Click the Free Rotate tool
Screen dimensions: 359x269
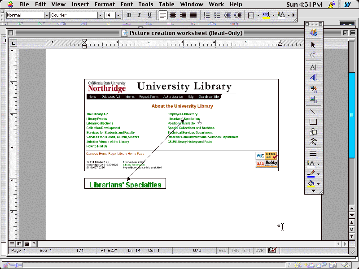[x=313, y=55]
